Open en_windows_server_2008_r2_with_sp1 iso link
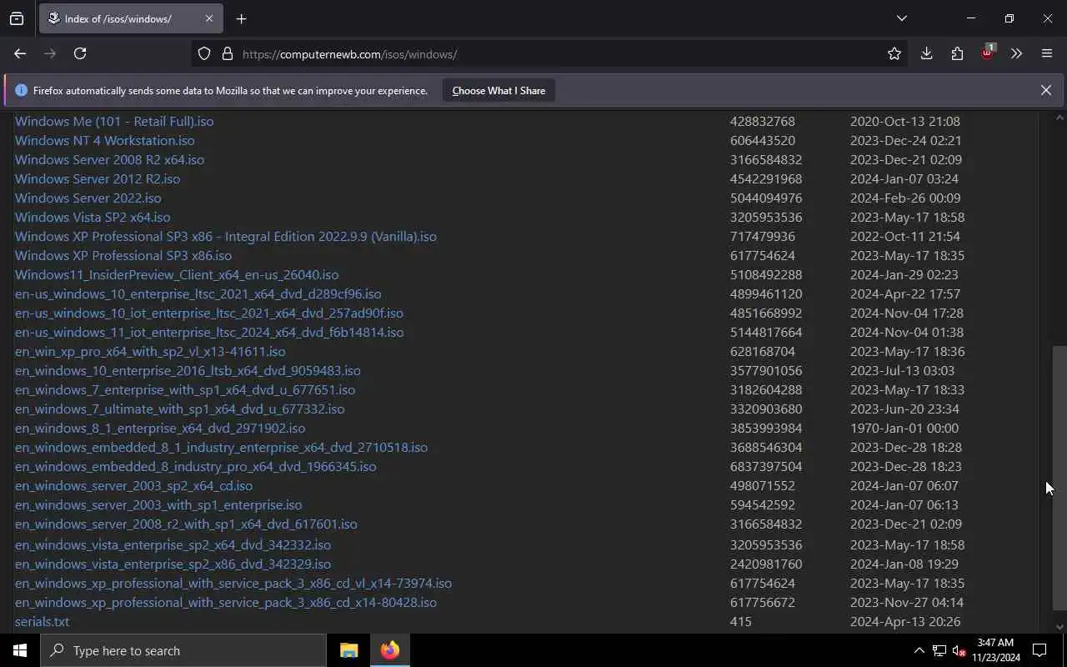Image resolution: width=1067 pixels, height=667 pixels. 186,524
